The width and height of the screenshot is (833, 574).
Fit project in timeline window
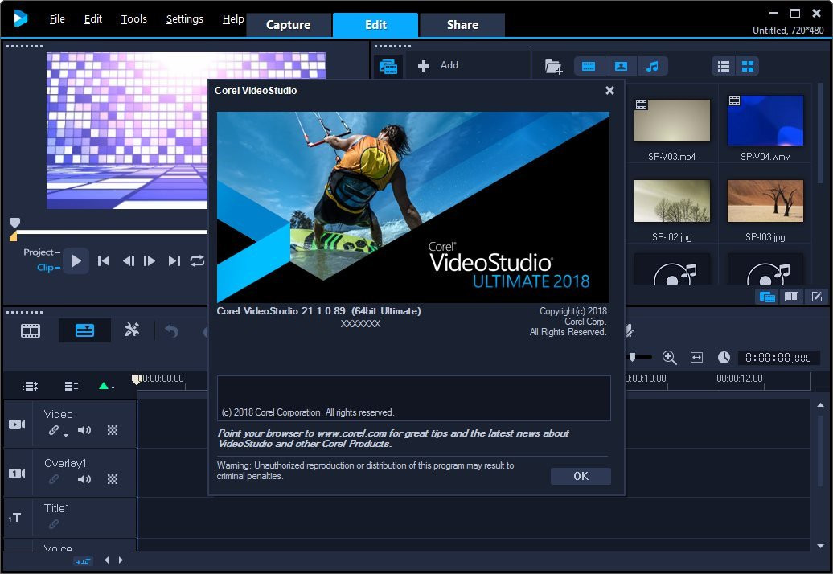[696, 358]
